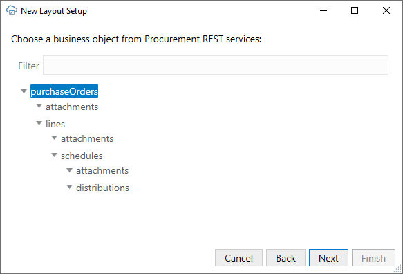Select the lines business object
The width and height of the screenshot is (403, 274).
[x=55, y=124]
